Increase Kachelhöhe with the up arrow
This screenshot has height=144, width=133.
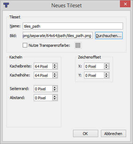[55, 74]
